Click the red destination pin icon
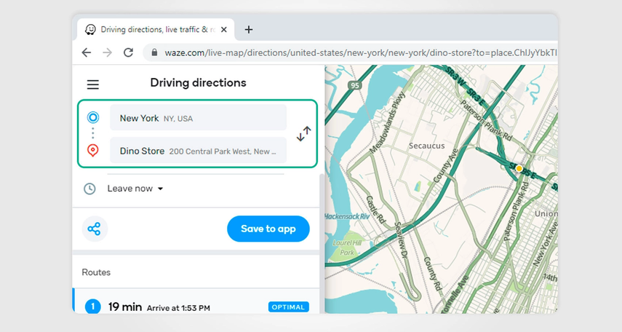 click(x=93, y=151)
